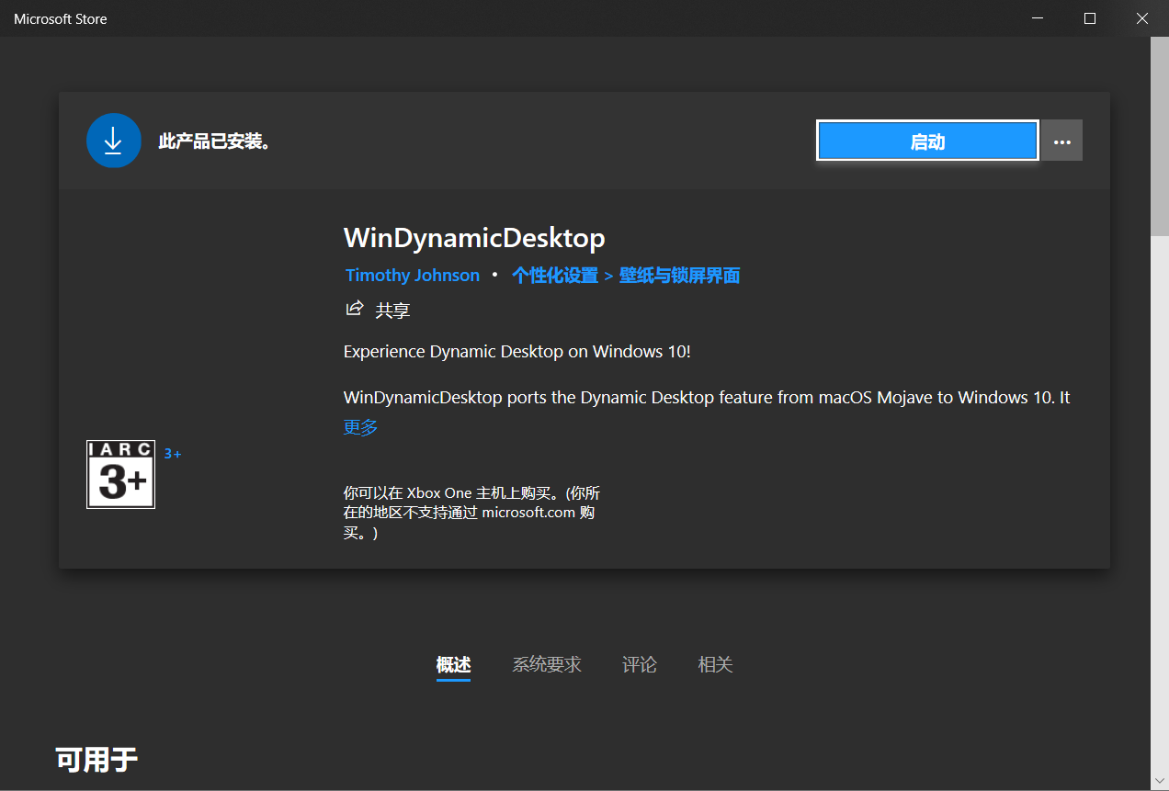Minimize the Microsoft Store window

click(1038, 18)
